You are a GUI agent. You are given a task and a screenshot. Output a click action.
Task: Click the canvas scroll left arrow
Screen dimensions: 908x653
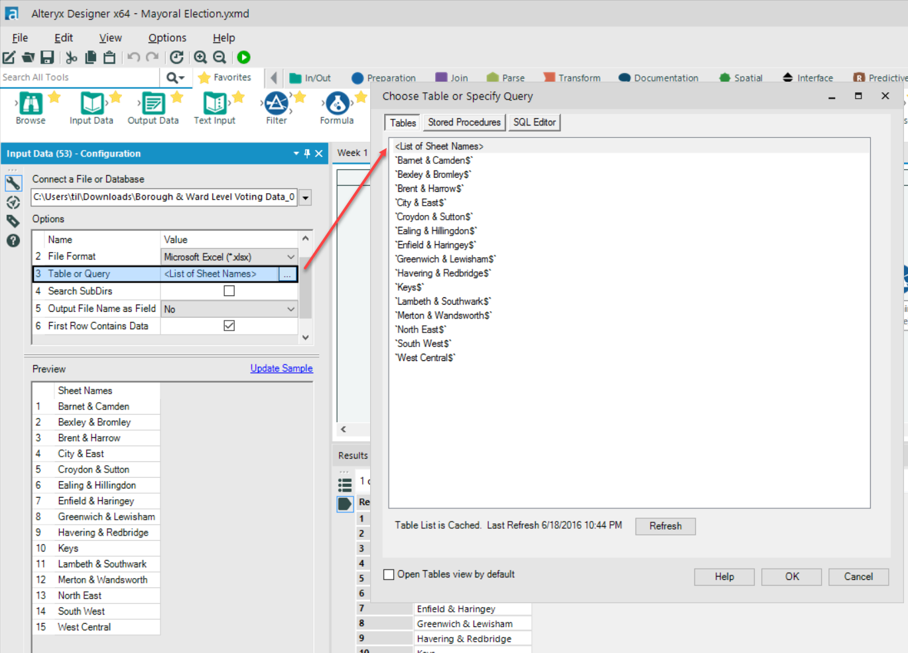click(344, 429)
